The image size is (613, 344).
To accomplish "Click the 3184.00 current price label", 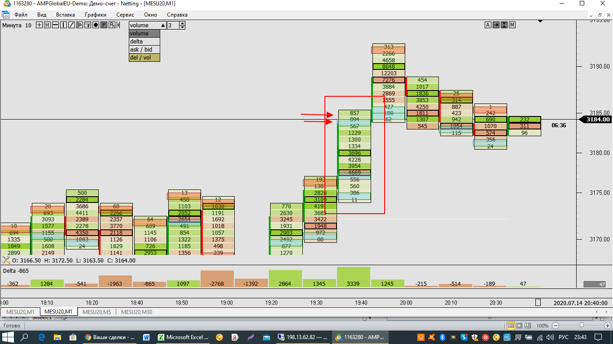I will click(x=595, y=119).
